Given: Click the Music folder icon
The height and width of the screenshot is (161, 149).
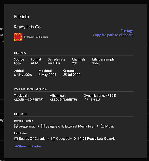Looking at the screenshot, I should tap(102, 126).
